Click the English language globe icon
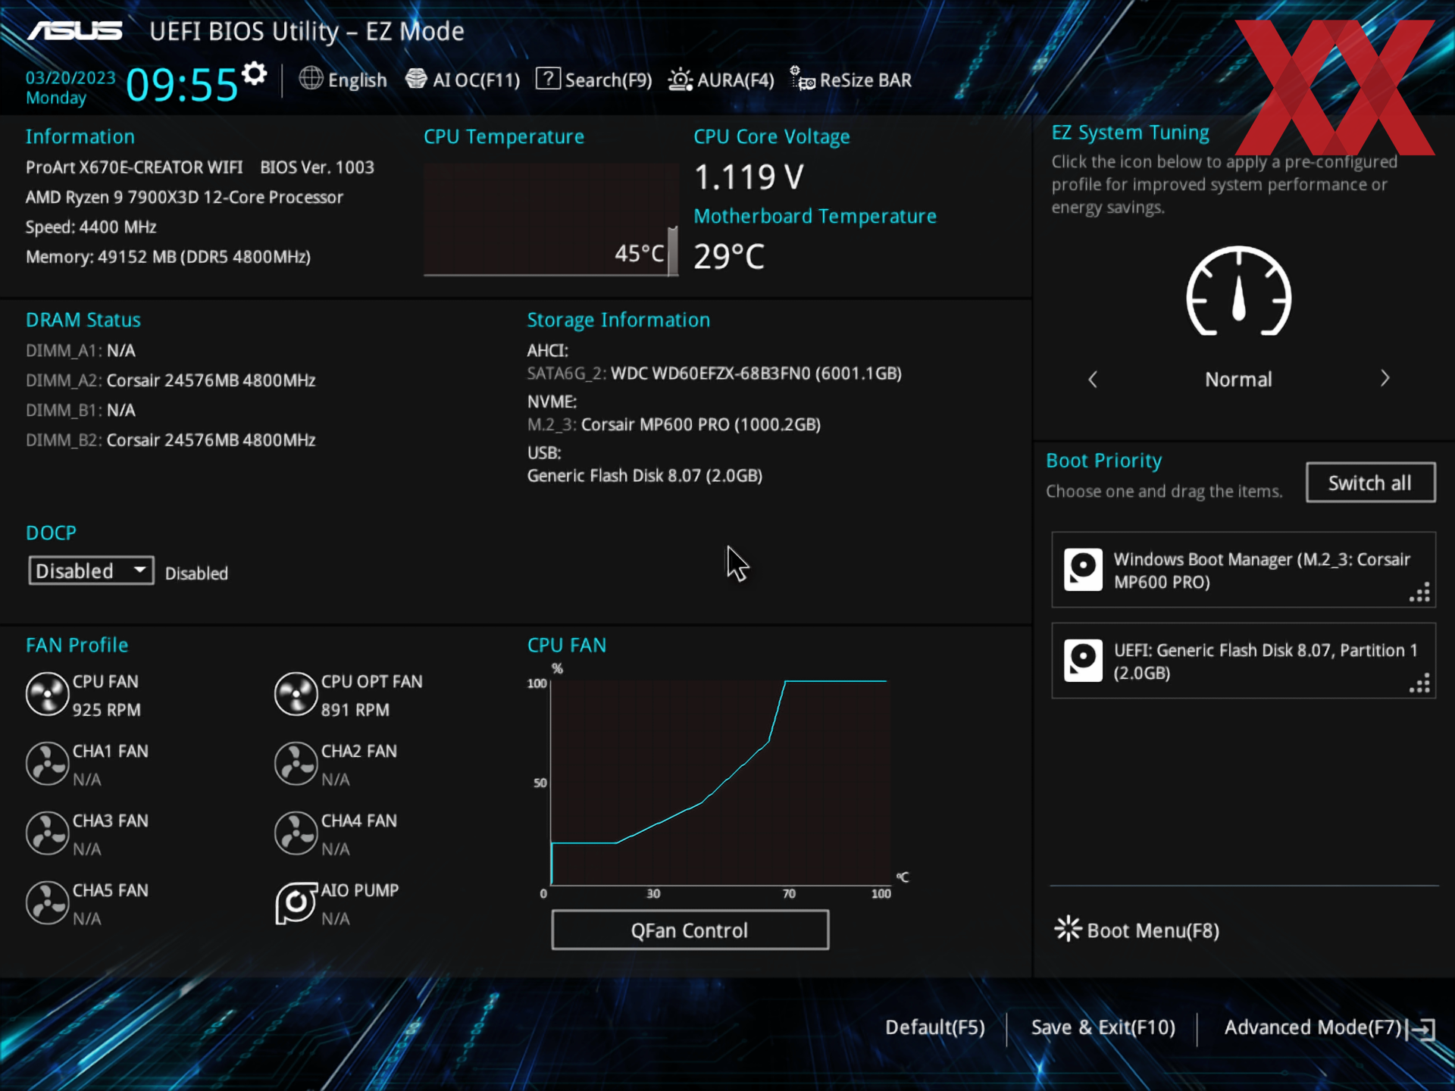The width and height of the screenshot is (1455, 1091). point(311,78)
